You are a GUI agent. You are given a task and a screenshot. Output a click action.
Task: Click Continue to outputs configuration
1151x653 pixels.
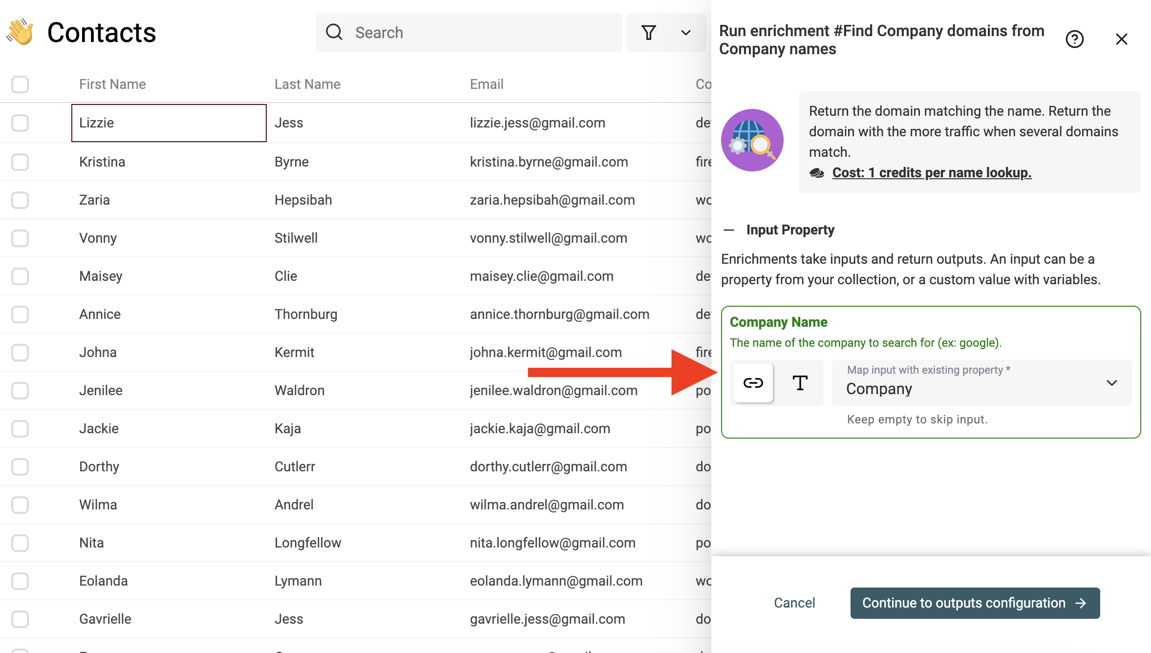[975, 603]
